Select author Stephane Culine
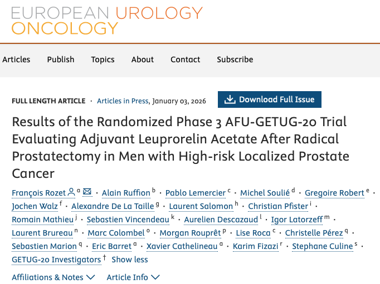 coord(322,246)
